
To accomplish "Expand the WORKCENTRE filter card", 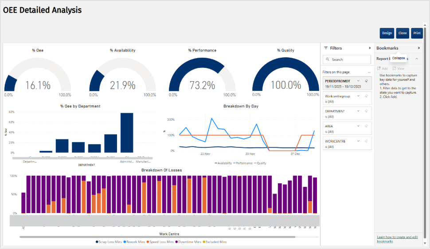I will click(358, 141).
